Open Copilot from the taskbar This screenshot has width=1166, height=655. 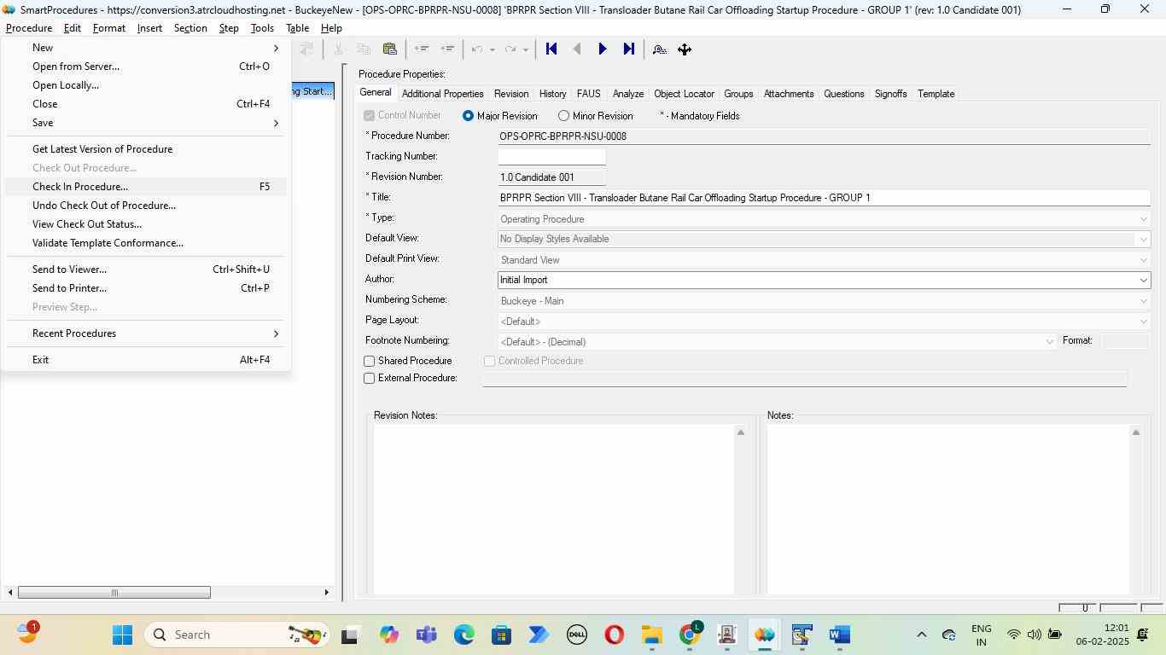[388, 635]
